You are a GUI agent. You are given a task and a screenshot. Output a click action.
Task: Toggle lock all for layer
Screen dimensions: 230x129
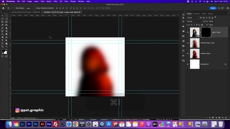click(x=202, y=25)
